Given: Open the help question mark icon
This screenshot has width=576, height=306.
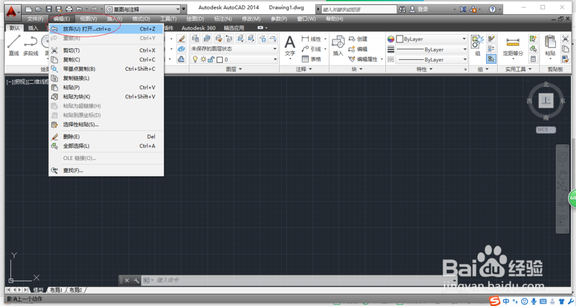Looking at the screenshot, I should tap(492, 9).
